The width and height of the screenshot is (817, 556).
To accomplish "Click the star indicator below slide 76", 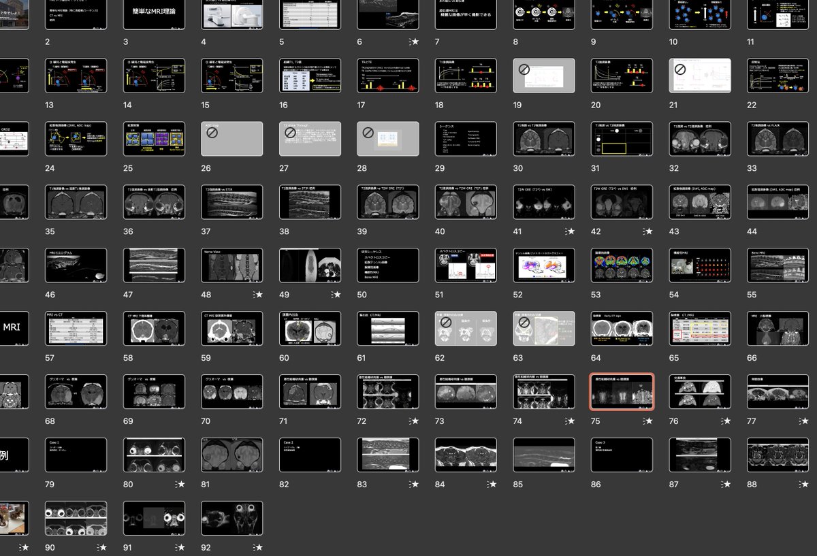I will [x=726, y=422].
